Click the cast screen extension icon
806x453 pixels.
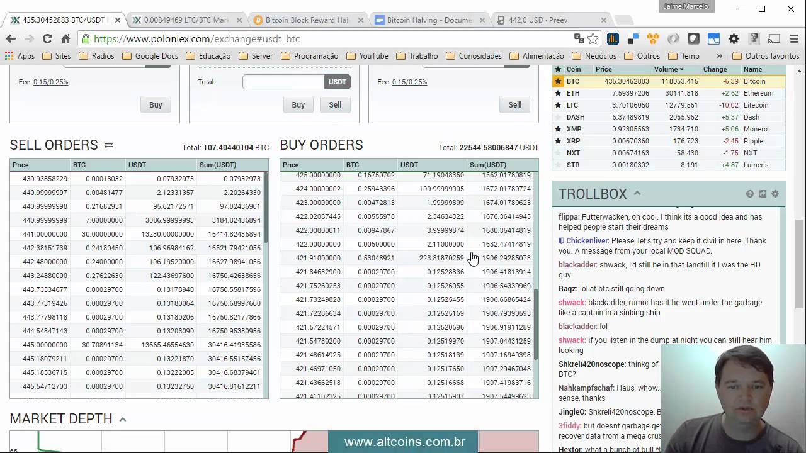point(774,38)
